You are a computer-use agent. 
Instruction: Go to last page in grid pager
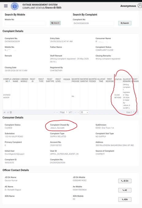[x=78, y=112]
